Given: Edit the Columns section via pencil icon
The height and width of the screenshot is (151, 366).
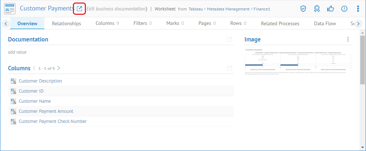Looking at the screenshot, I should coord(229,68).
